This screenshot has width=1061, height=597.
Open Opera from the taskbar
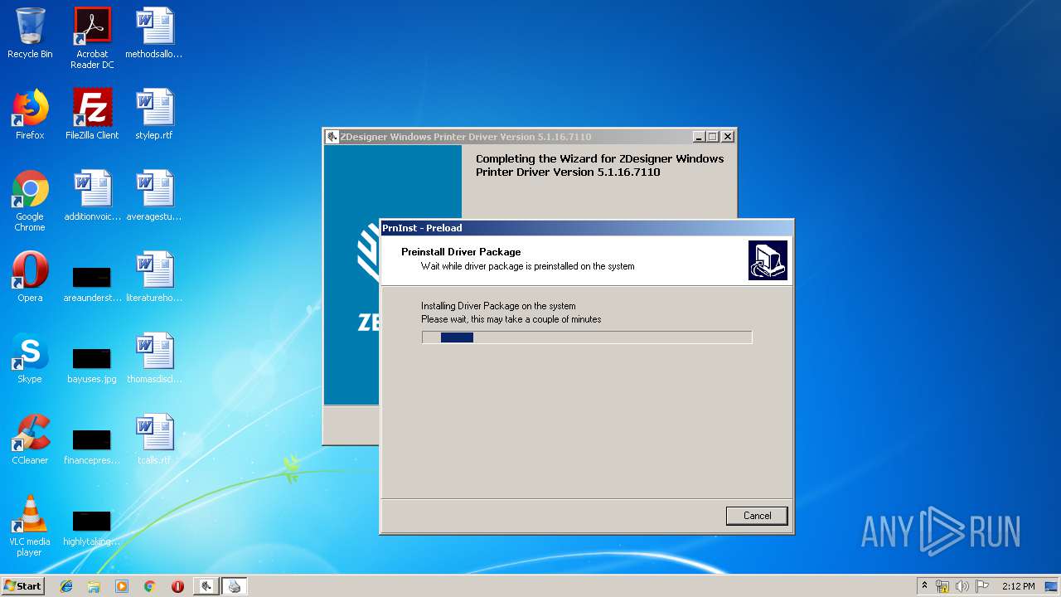177,586
